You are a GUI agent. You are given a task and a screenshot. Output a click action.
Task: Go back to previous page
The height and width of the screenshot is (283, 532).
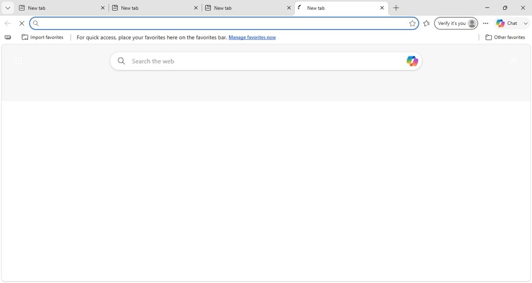coord(8,23)
